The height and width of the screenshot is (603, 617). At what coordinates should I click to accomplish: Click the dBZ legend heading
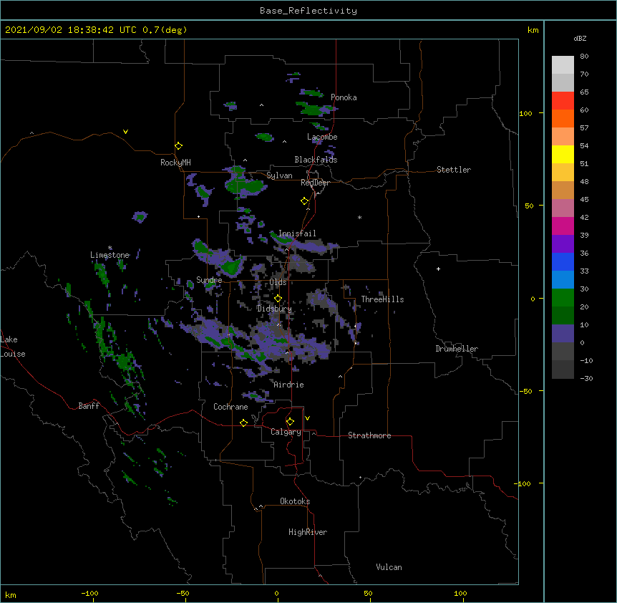tap(580, 38)
